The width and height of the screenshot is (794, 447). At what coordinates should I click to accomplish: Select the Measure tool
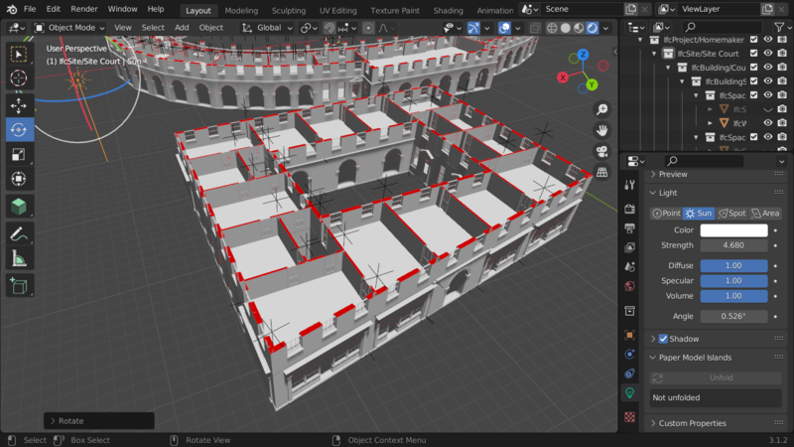click(x=19, y=259)
